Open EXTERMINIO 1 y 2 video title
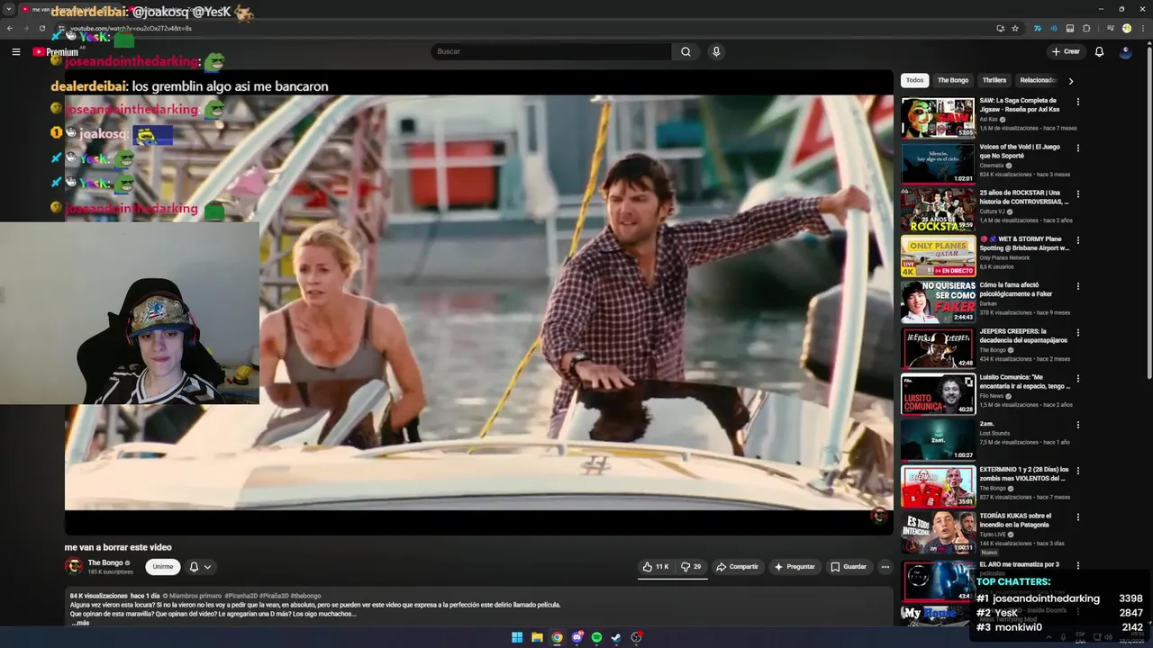Screen dimensions: 1153x648 1024,473
